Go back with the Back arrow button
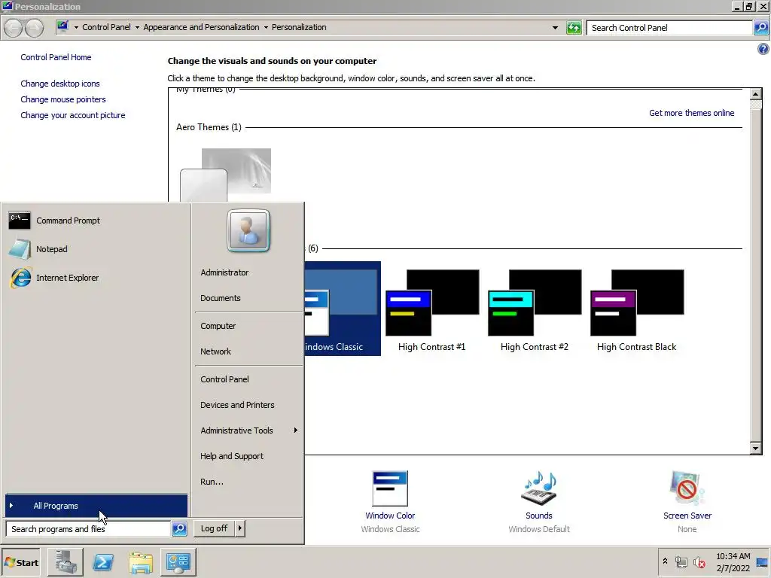This screenshot has width=771, height=578. click(x=14, y=28)
